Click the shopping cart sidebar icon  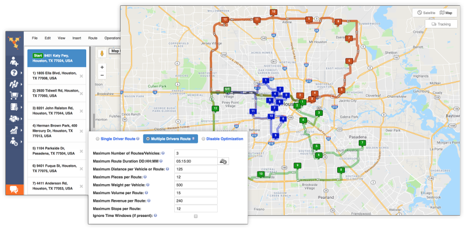(x=13, y=96)
